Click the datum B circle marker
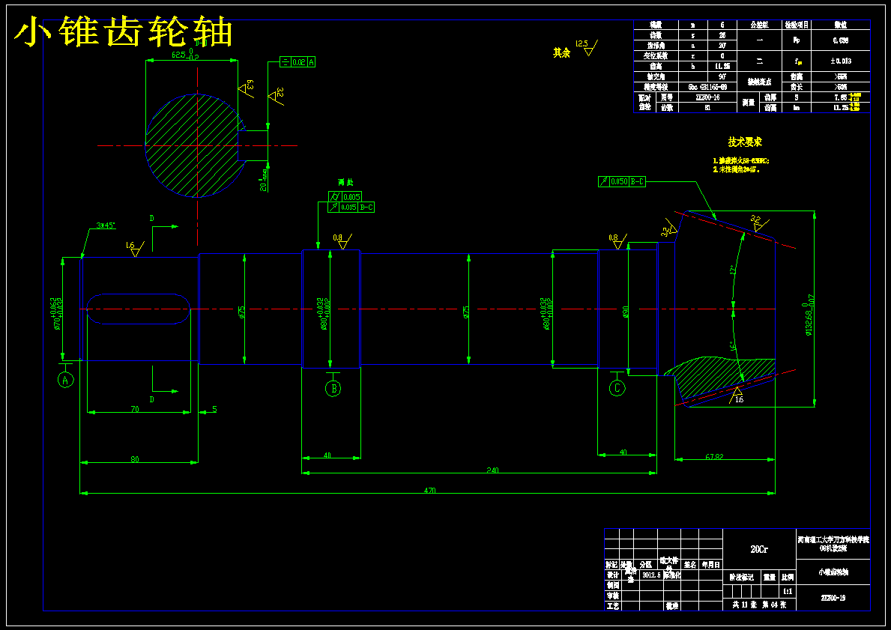The image size is (891, 630). (x=333, y=389)
